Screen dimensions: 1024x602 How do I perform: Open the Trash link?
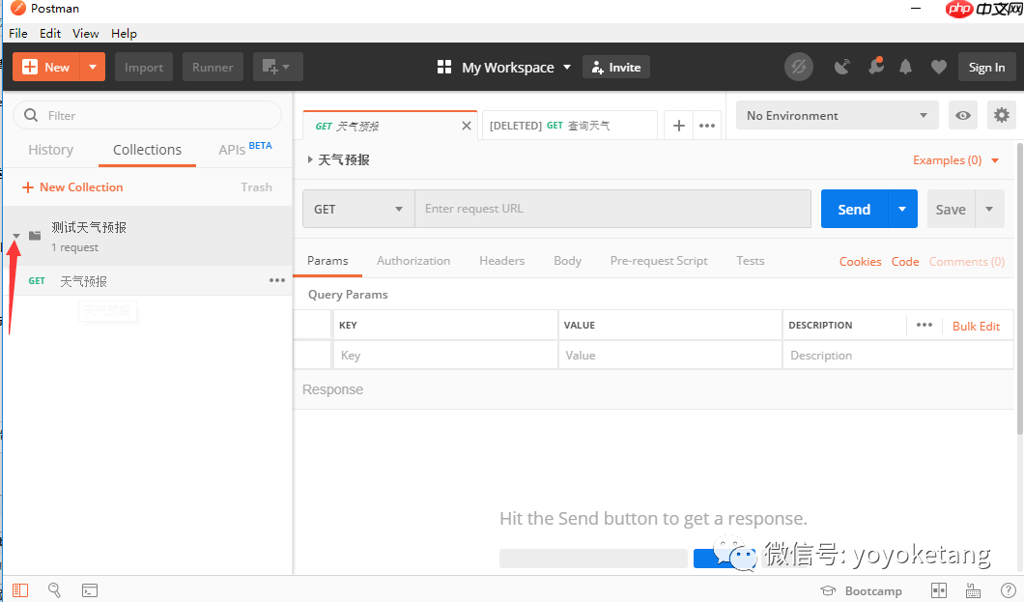pos(256,187)
